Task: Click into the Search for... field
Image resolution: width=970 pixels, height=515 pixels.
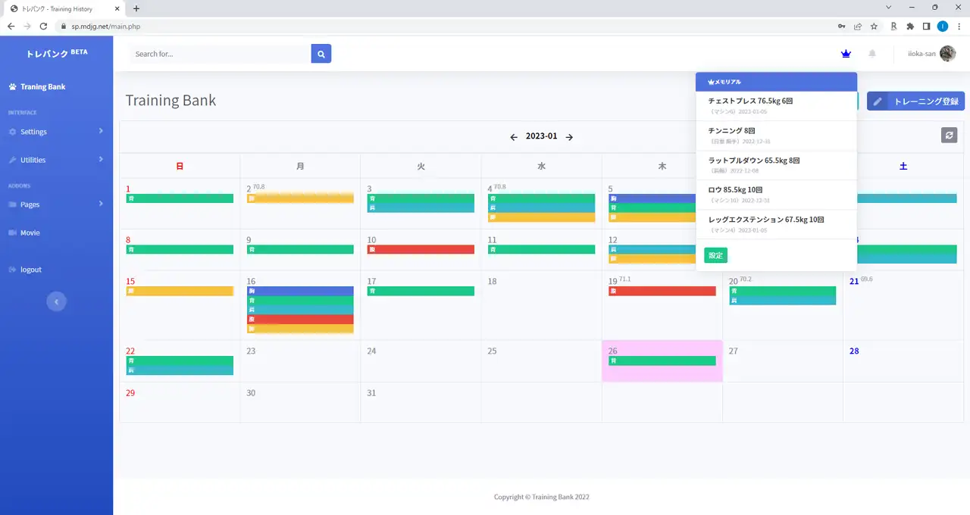Action: coord(220,54)
